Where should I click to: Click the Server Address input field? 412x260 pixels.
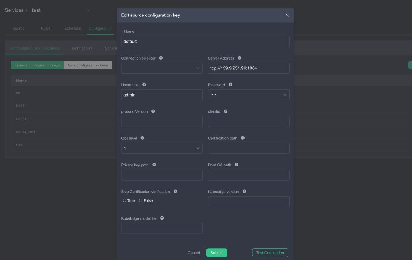pyautogui.click(x=248, y=68)
